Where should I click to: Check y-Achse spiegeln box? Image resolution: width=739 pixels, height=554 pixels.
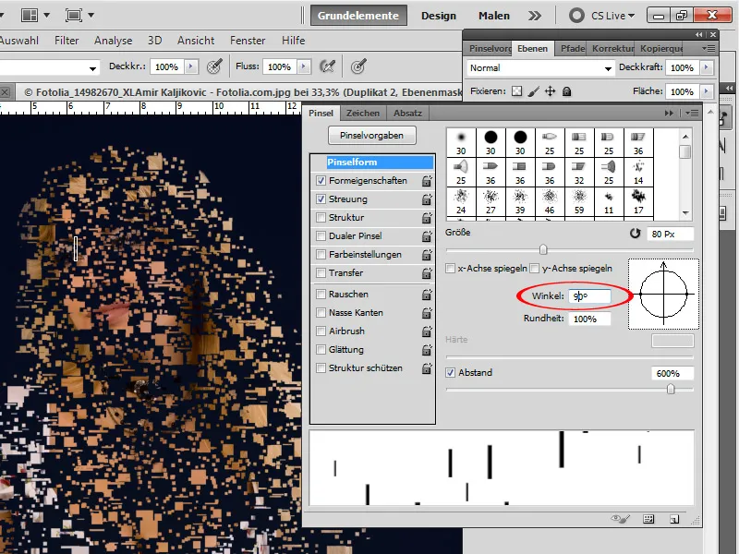coord(534,268)
